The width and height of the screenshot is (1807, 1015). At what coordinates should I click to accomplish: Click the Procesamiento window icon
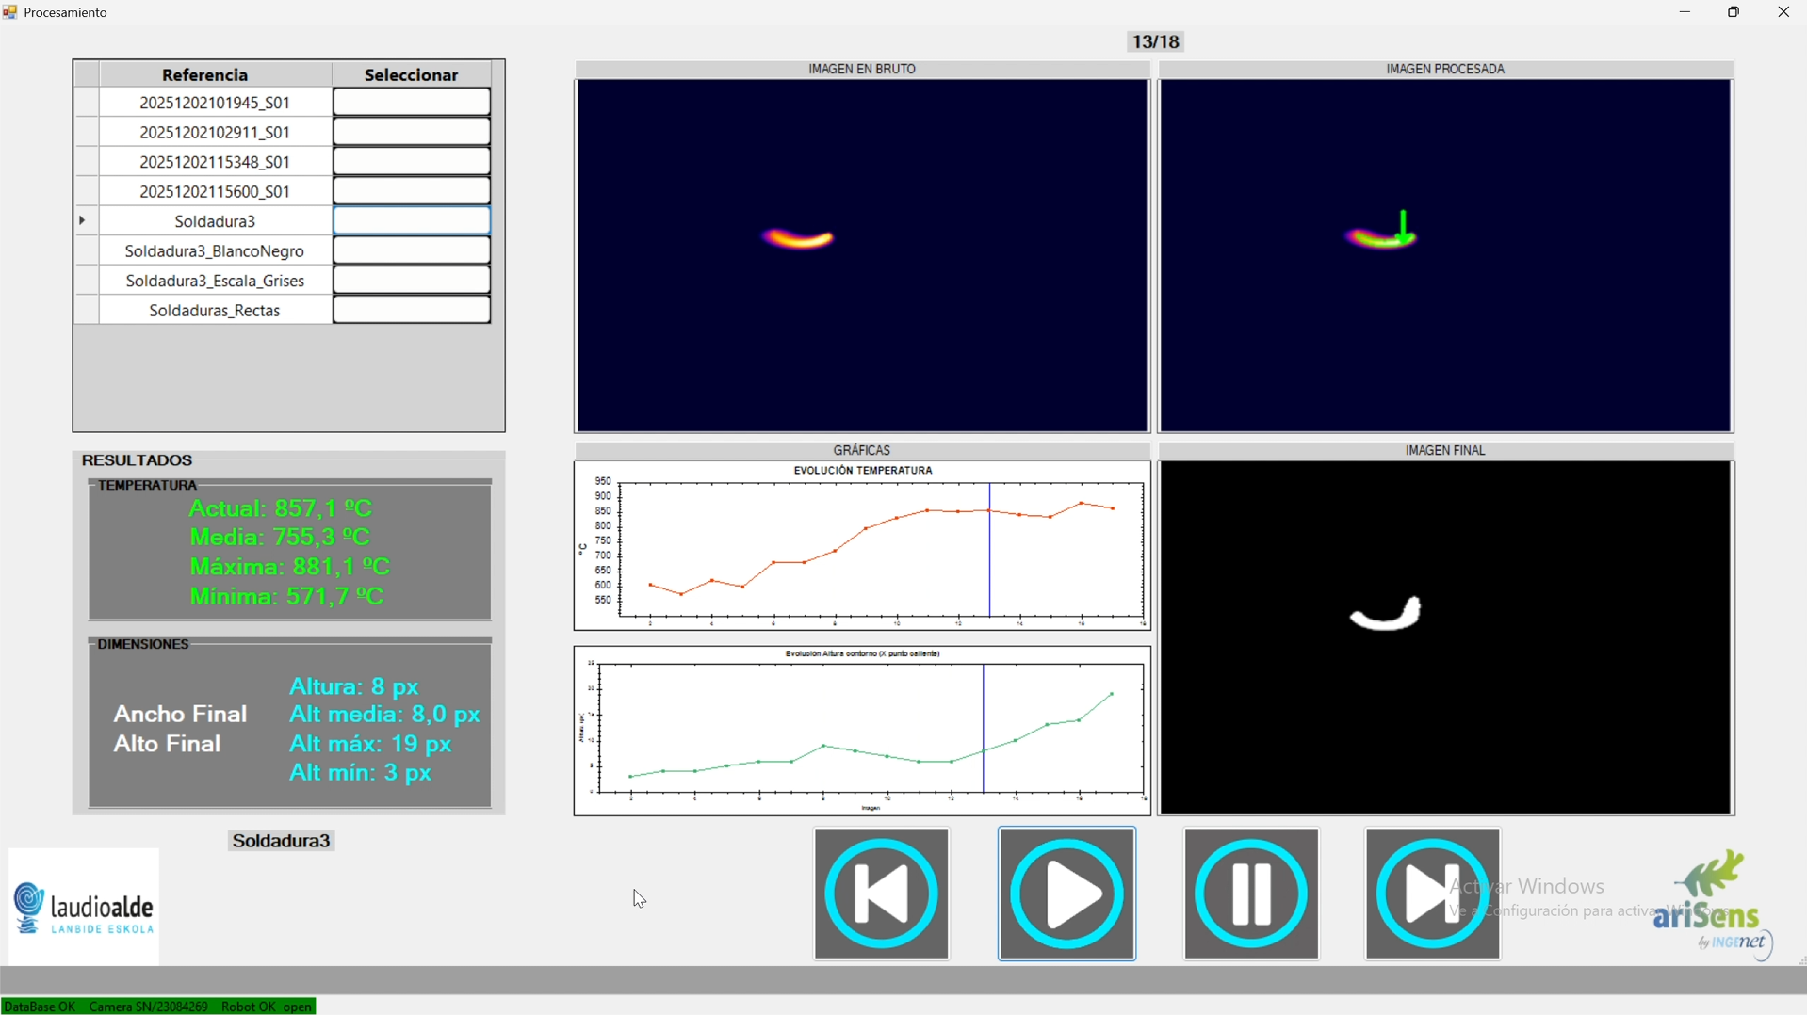click(x=9, y=12)
